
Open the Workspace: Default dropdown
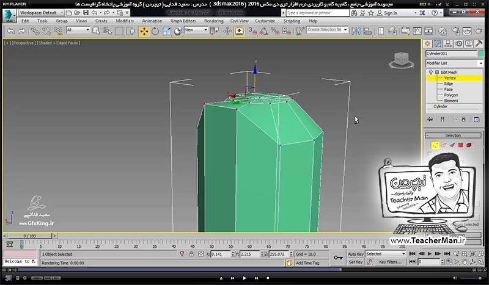pyautogui.click(x=41, y=13)
